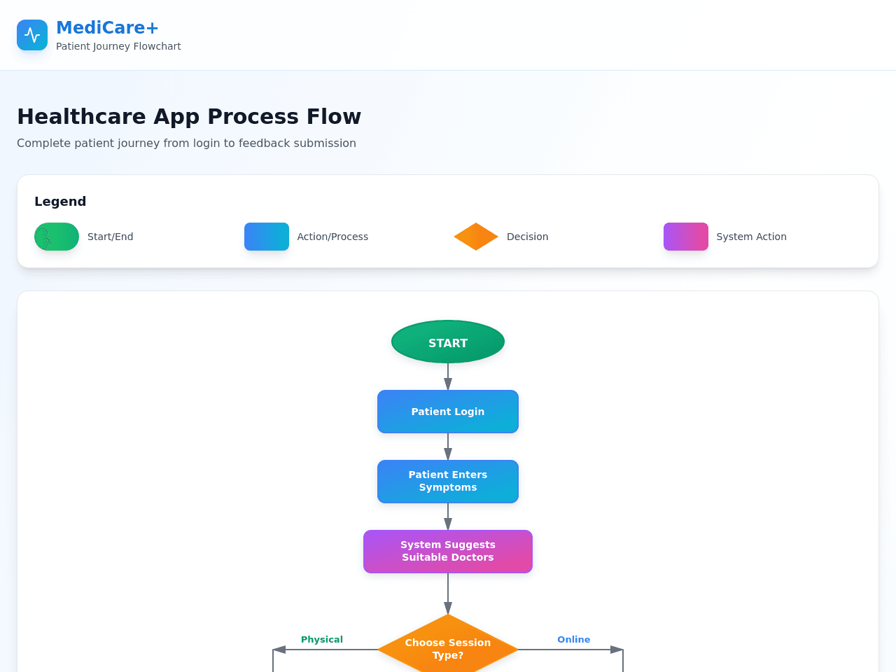Screen dimensions: 896x672
Task: Click the Legend heading
Action: (x=60, y=202)
